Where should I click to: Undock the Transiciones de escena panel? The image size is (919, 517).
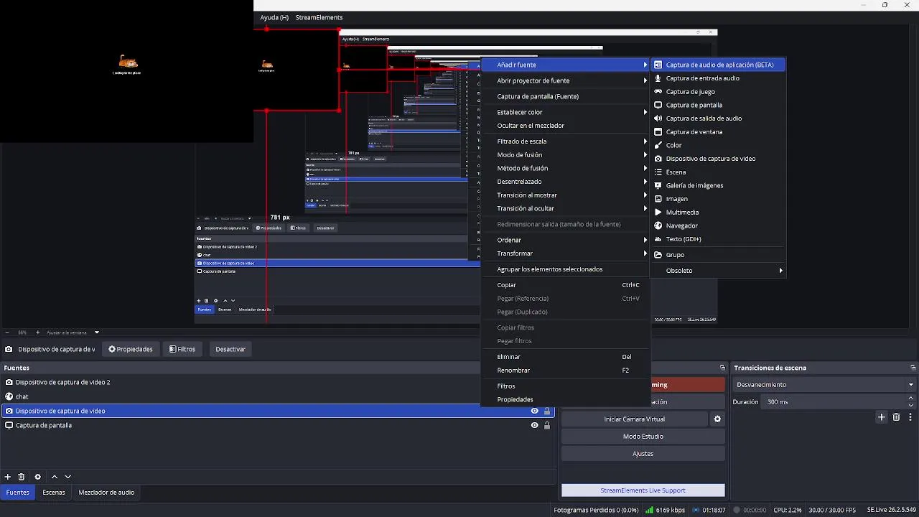point(913,368)
